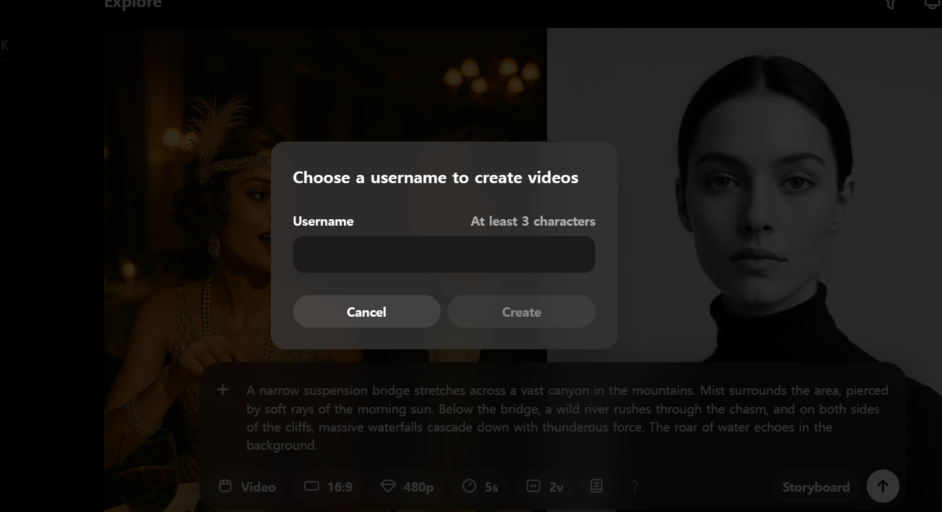Image resolution: width=942 pixels, height=512 pixels.
Task: Click the Username input field
Action: click(444, 254)
